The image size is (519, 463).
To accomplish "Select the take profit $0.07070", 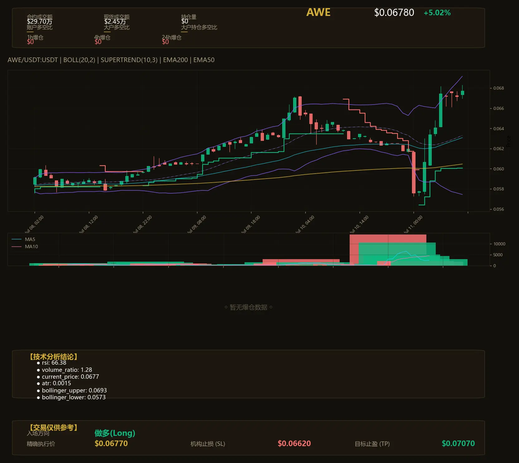I will coord(458,443).
